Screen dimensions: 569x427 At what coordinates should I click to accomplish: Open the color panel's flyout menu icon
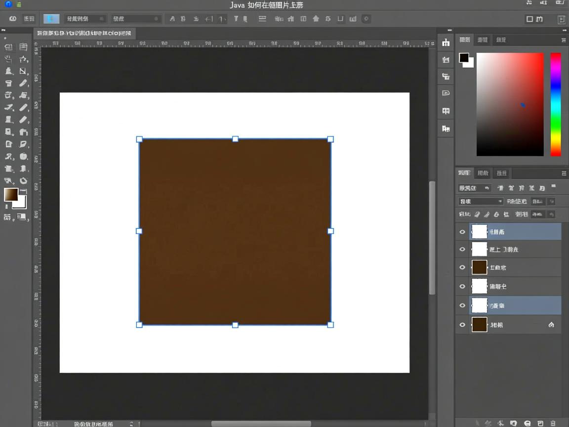pyautogui.click(x=564, y=40)
